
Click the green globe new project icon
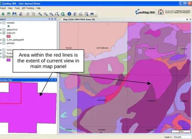3,14
